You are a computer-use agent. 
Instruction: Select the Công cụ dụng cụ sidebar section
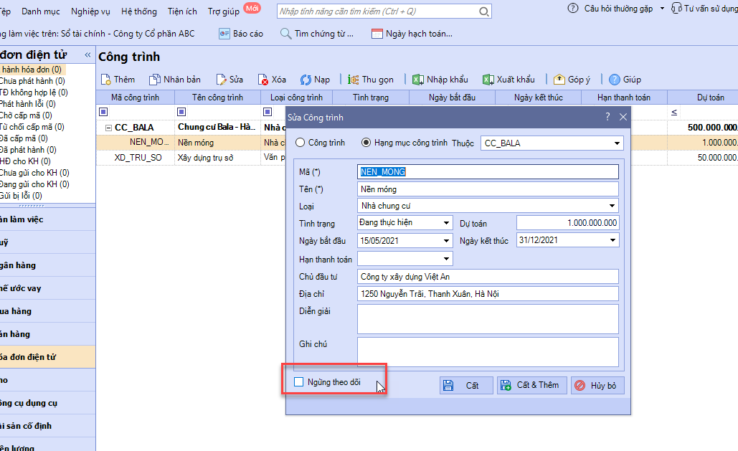tap(47, 403)
